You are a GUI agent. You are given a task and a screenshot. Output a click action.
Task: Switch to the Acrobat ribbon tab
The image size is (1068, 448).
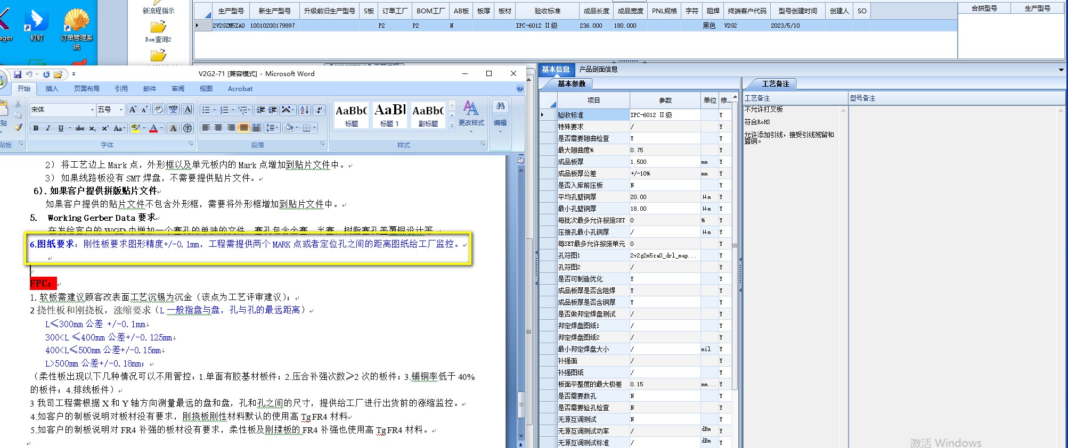pyautogui.click(x=240, y=89)
